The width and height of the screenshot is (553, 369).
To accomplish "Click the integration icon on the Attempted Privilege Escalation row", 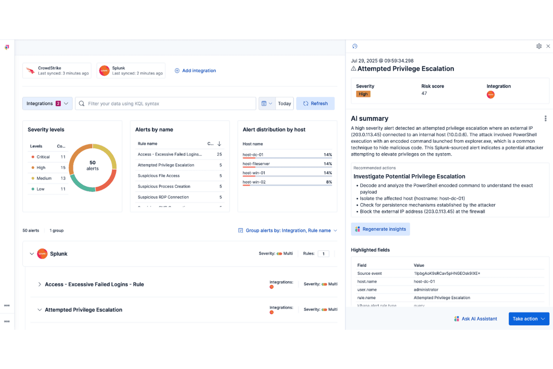I will [272, 313].
